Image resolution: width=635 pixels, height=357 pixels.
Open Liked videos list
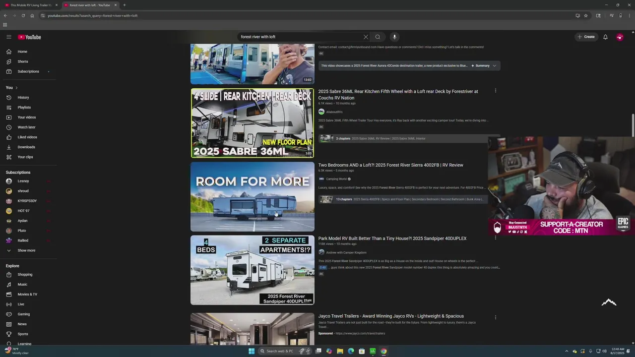point(28,137)
